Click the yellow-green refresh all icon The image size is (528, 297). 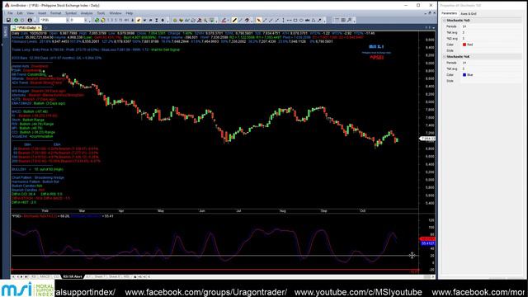tap(103, 20)
